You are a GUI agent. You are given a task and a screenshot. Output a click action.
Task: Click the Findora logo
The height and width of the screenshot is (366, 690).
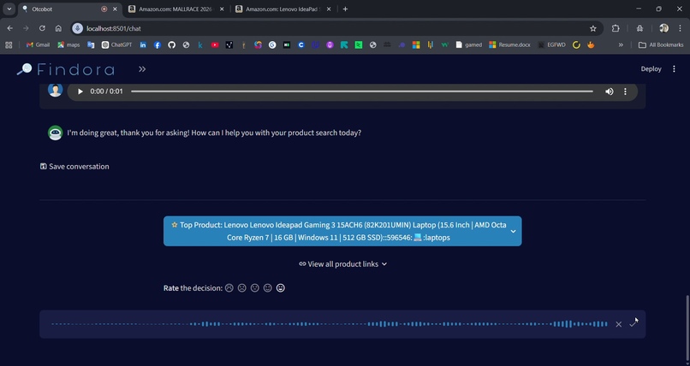66,69
